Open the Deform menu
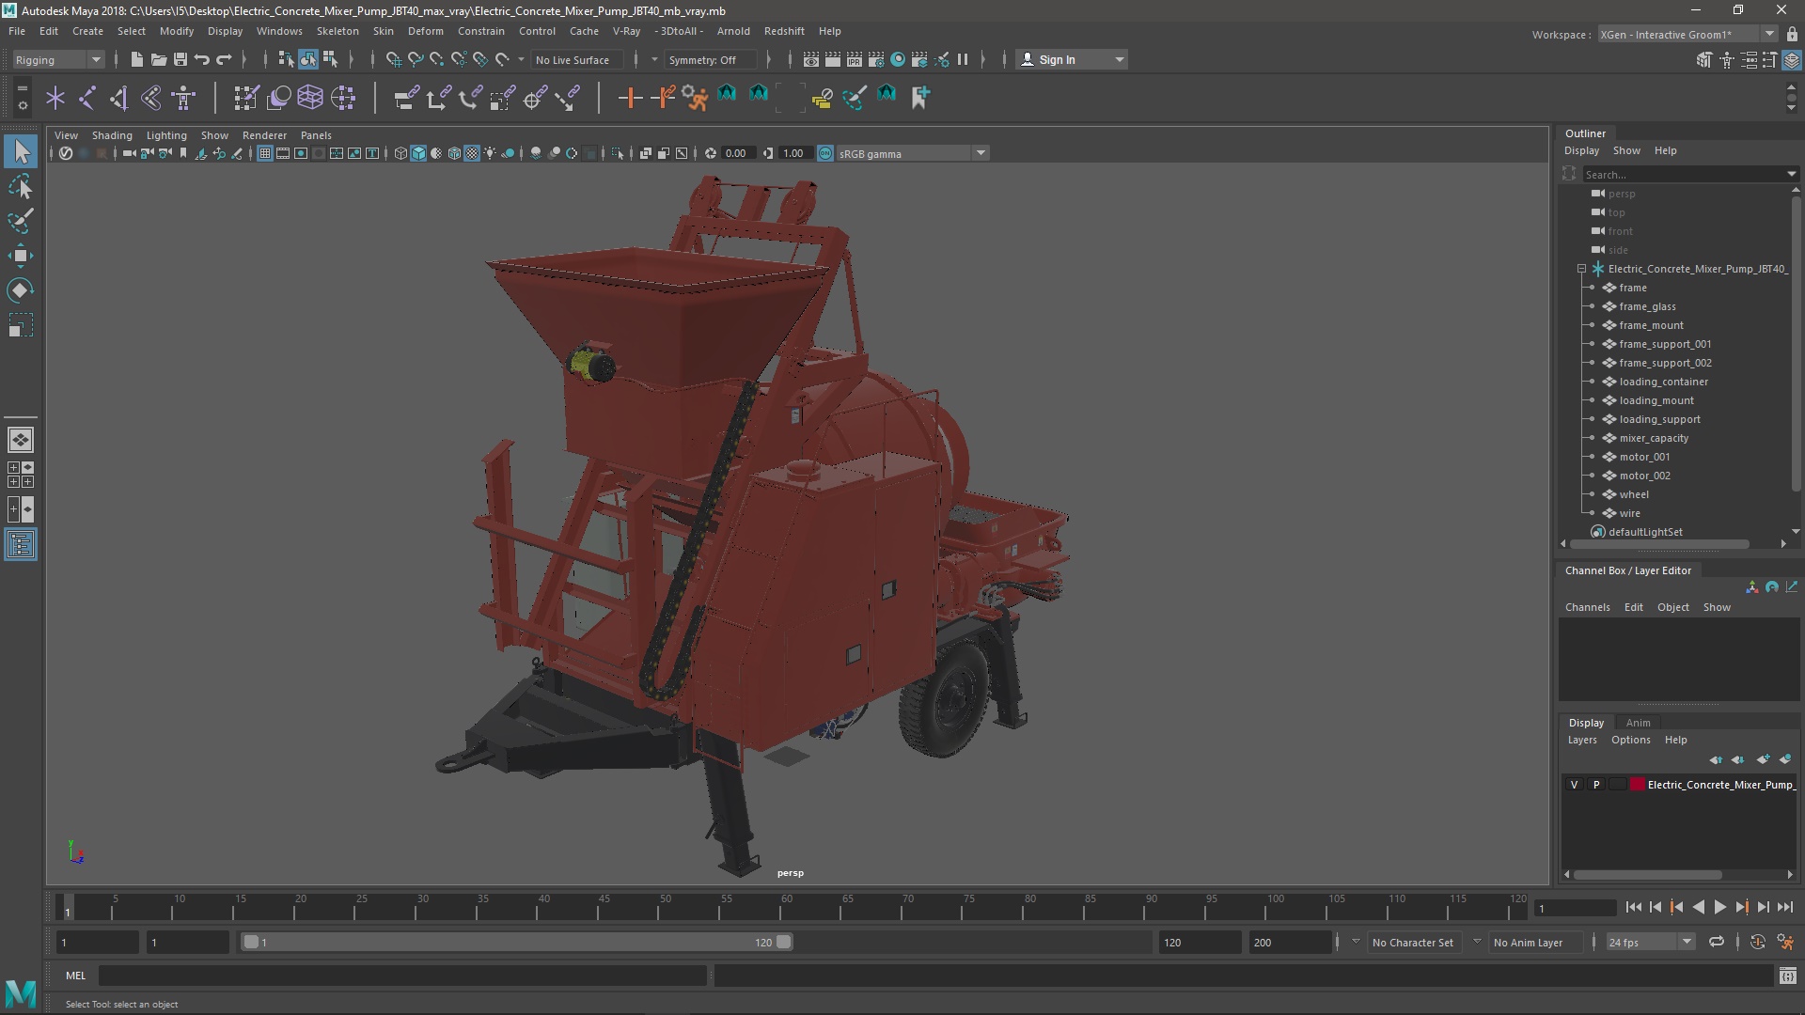Image resolution: width=1805 pixels, height=1015 pixels. click(x=425, y=31)
